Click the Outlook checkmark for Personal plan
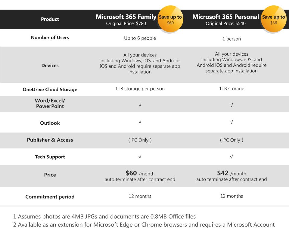Viewport: 289px width, 232px height. (232, 123)
